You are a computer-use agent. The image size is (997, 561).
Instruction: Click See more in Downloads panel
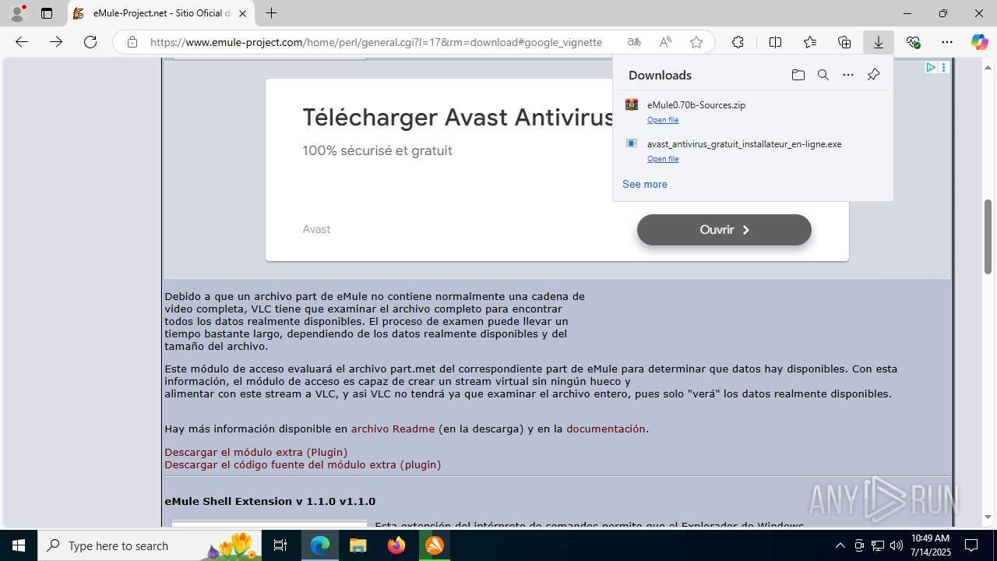pyautogui.click(x=645, y=185)
